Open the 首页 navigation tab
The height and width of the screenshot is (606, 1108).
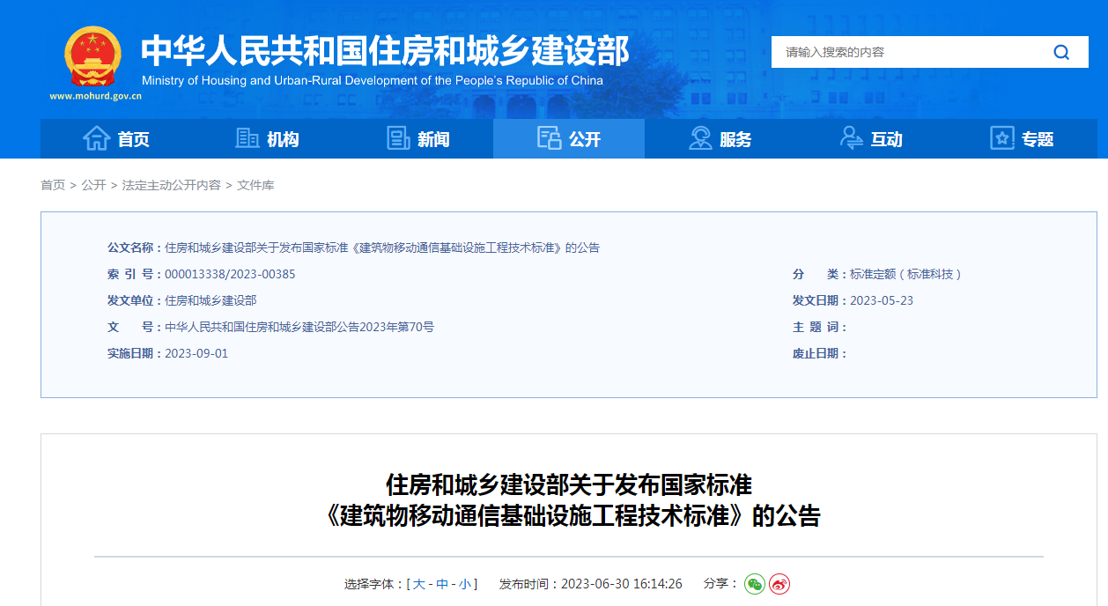point(116,138)
